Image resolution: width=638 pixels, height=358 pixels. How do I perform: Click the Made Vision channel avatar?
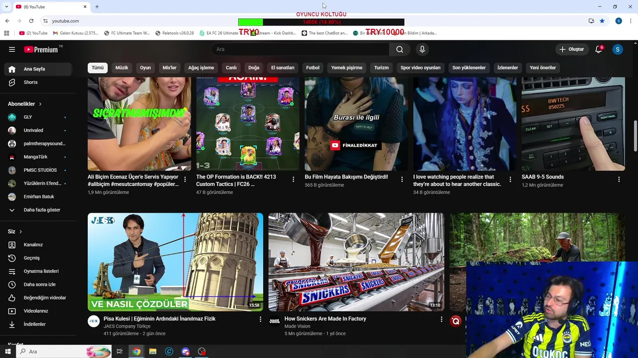coord(275,321)
